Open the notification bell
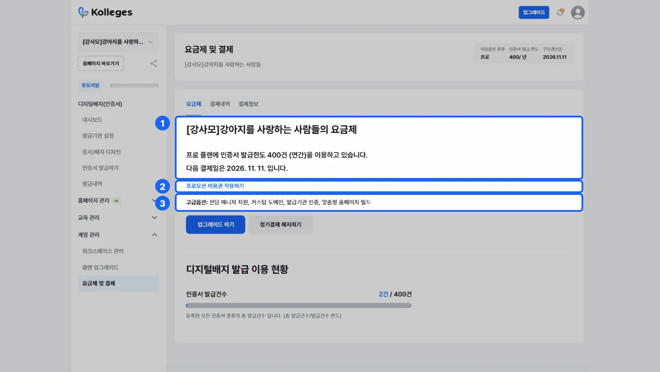 (x=560, y=12)
